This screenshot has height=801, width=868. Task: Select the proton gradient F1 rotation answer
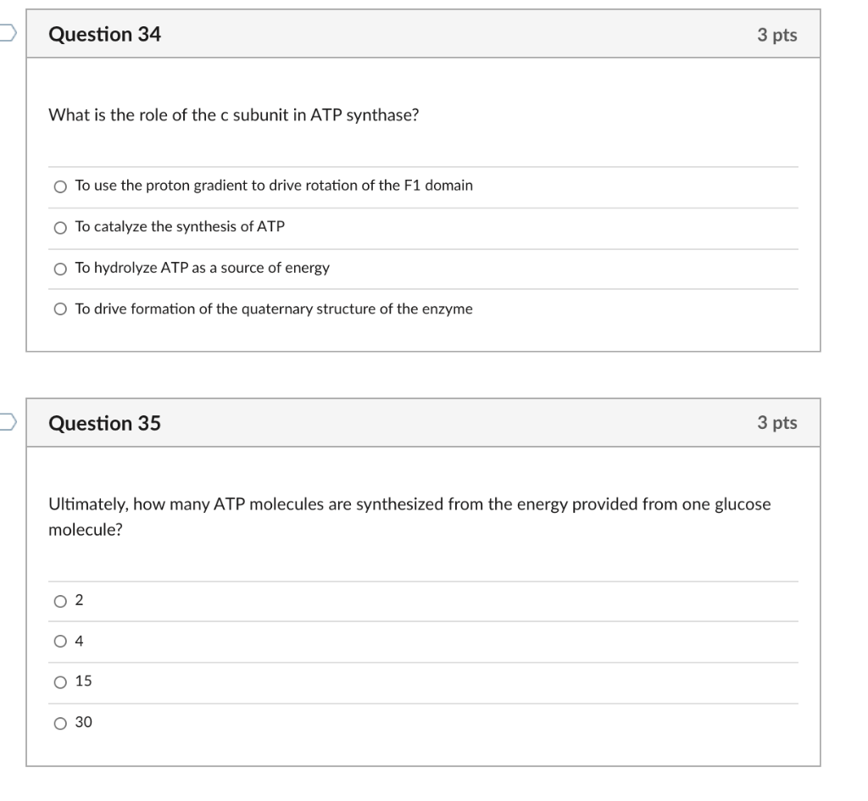click(x=60, y=186)
